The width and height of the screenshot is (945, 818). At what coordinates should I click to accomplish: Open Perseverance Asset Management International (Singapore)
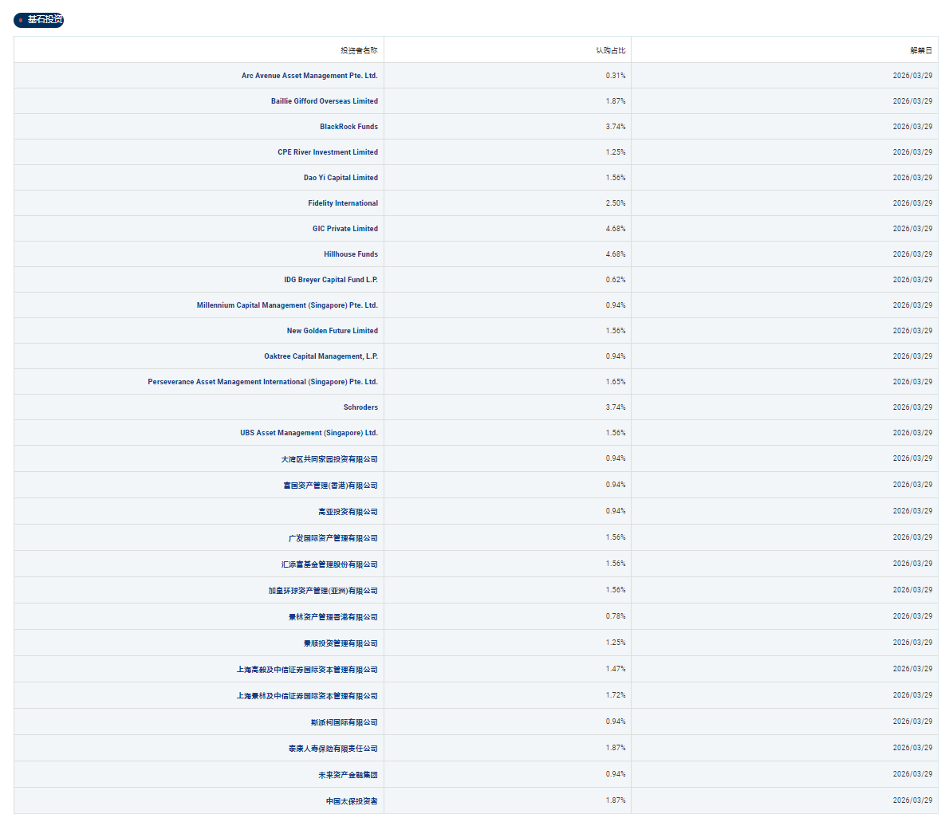(263, 382)
